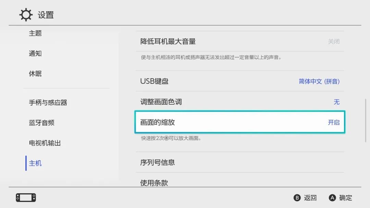
Task: Switch to 电视机输出 settings
Action: (45, 143)
